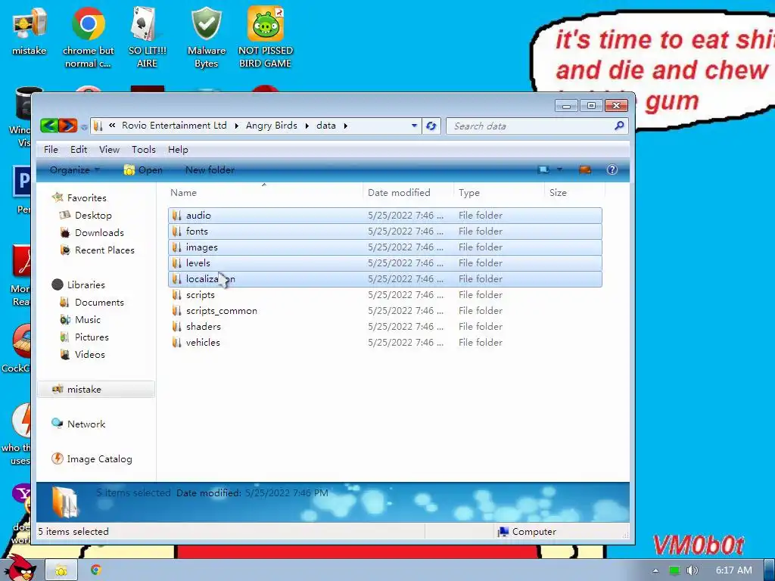
Task: Open Downloads in Favorites
Action: [x=92, y=233]
